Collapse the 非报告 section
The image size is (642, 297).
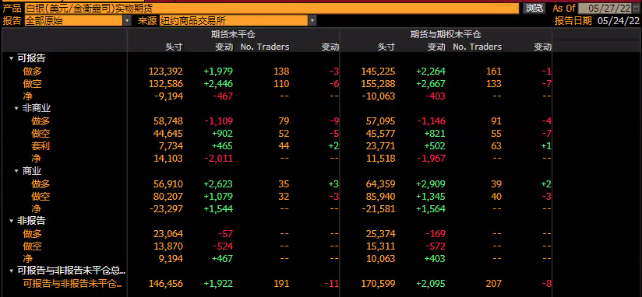[11, 221]
